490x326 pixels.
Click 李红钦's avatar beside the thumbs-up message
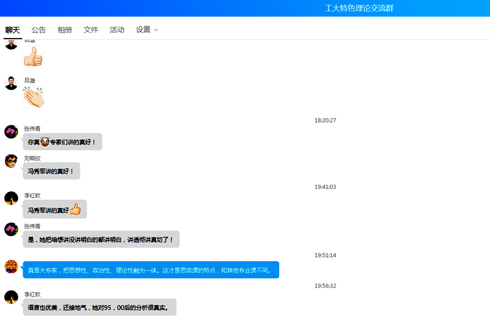(11, 198)
